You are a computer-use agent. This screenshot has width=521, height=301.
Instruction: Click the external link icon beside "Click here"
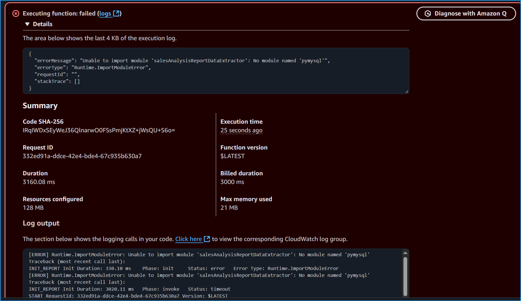[x=207, y=239]
